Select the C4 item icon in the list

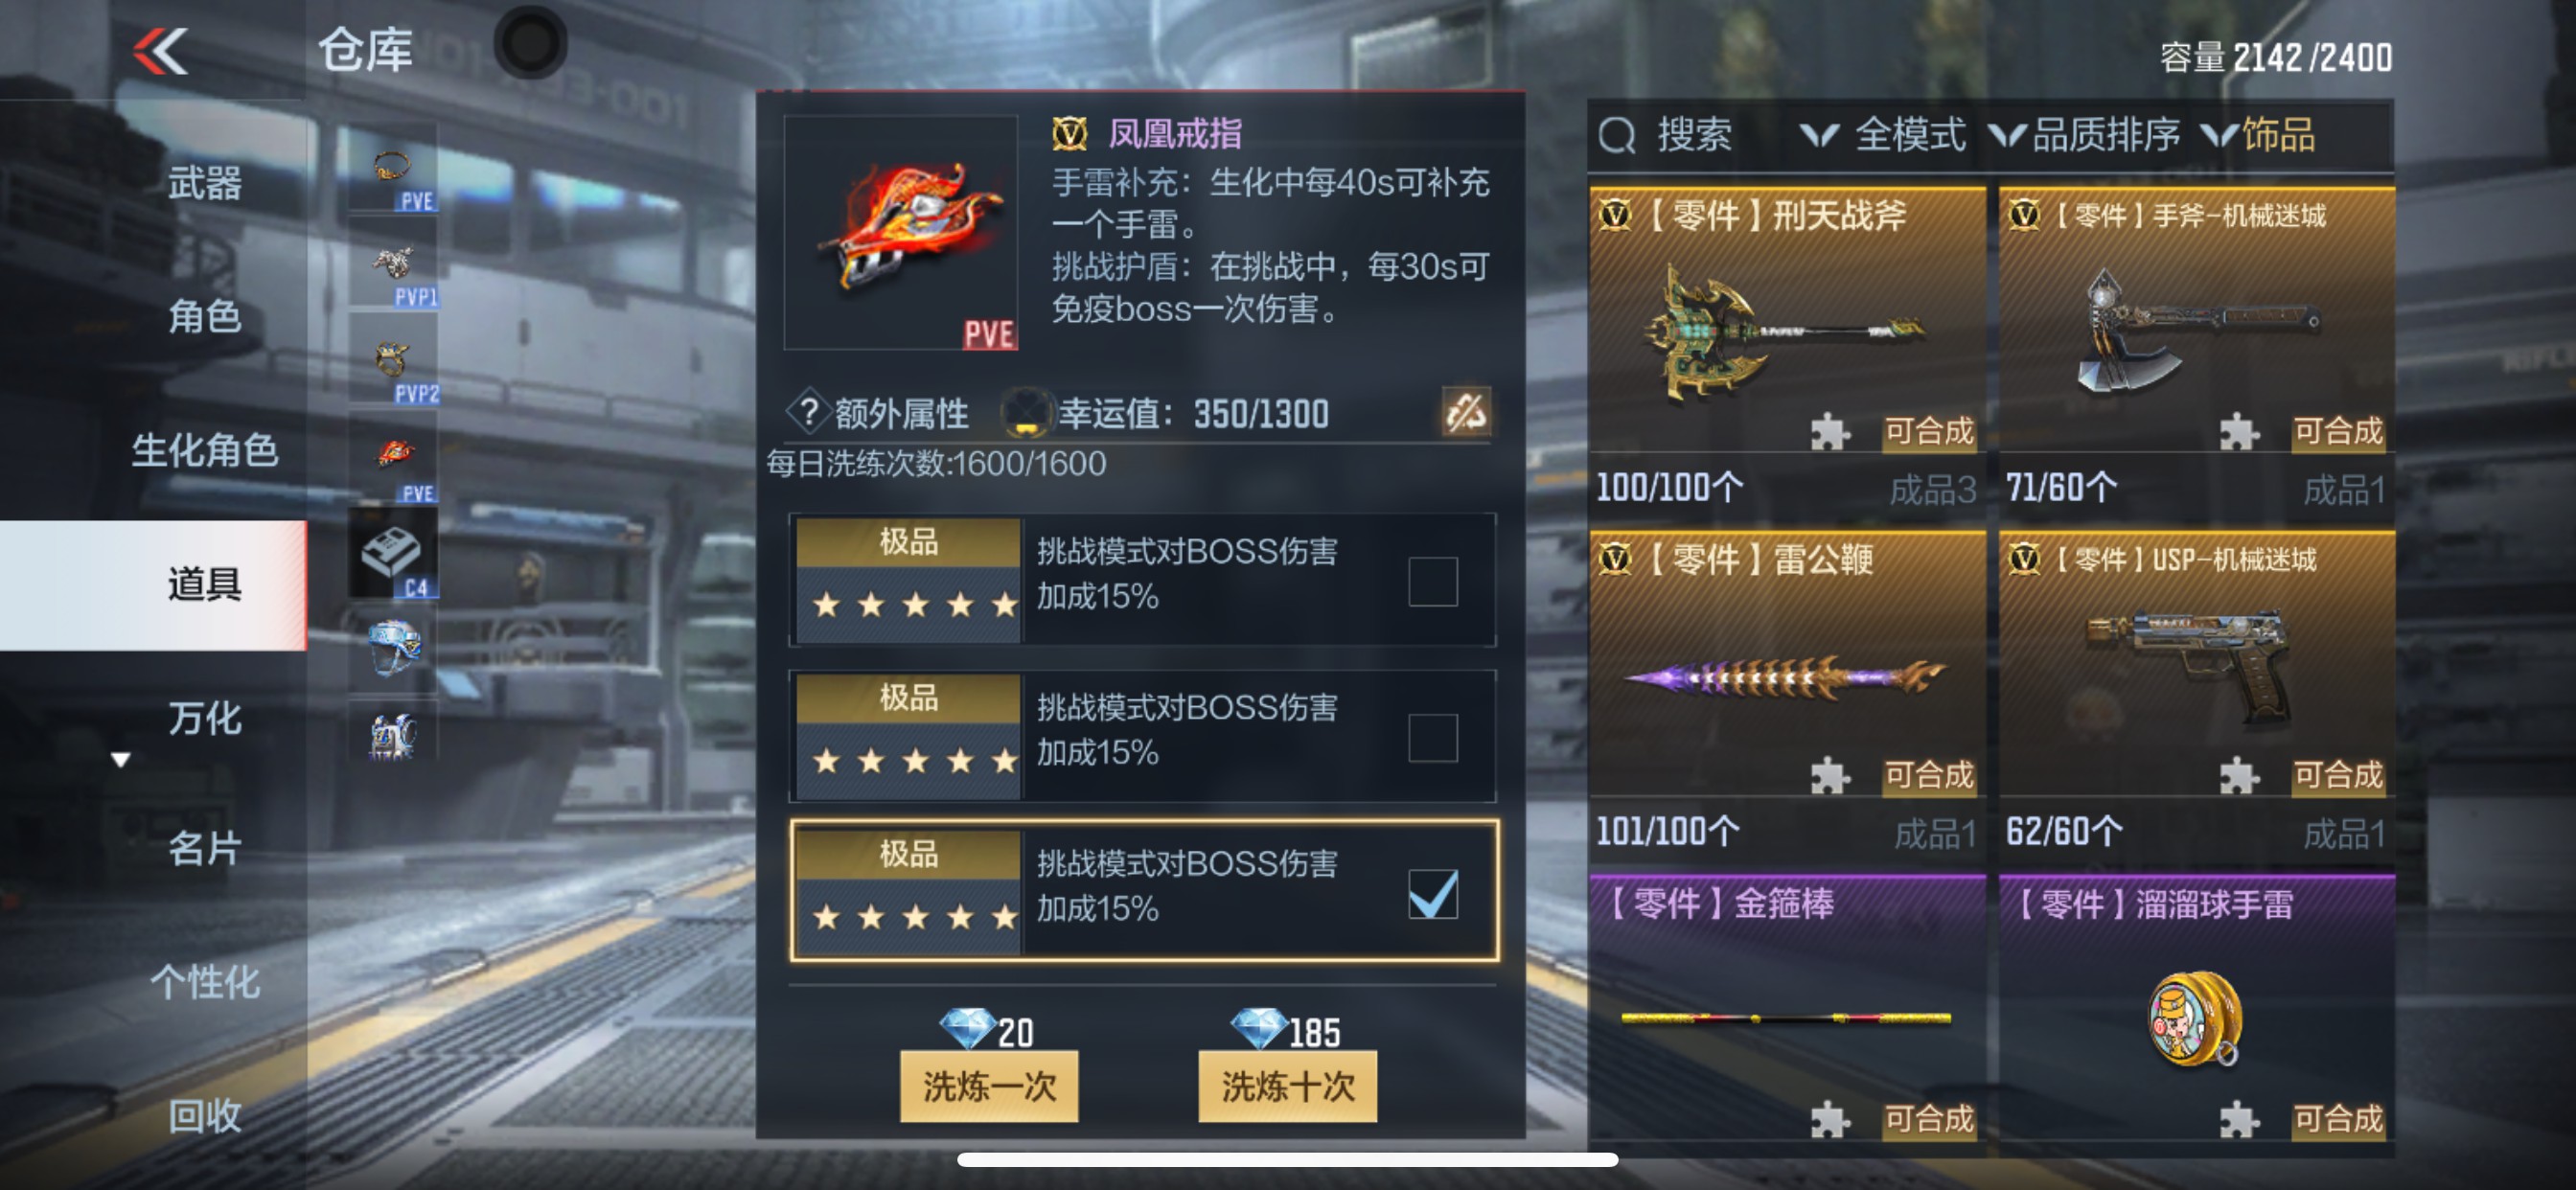393,555
